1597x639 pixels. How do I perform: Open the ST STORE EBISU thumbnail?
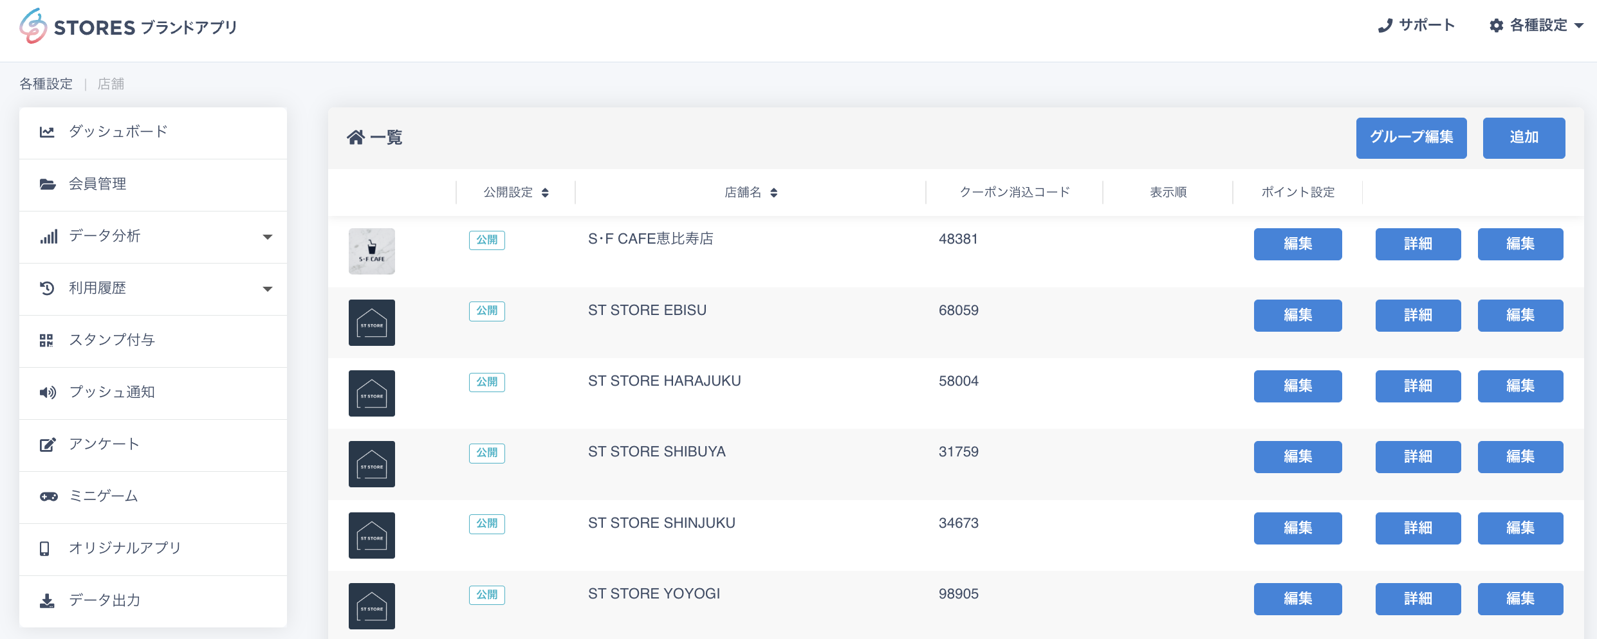pyautogui.click(x=372, y=323)
